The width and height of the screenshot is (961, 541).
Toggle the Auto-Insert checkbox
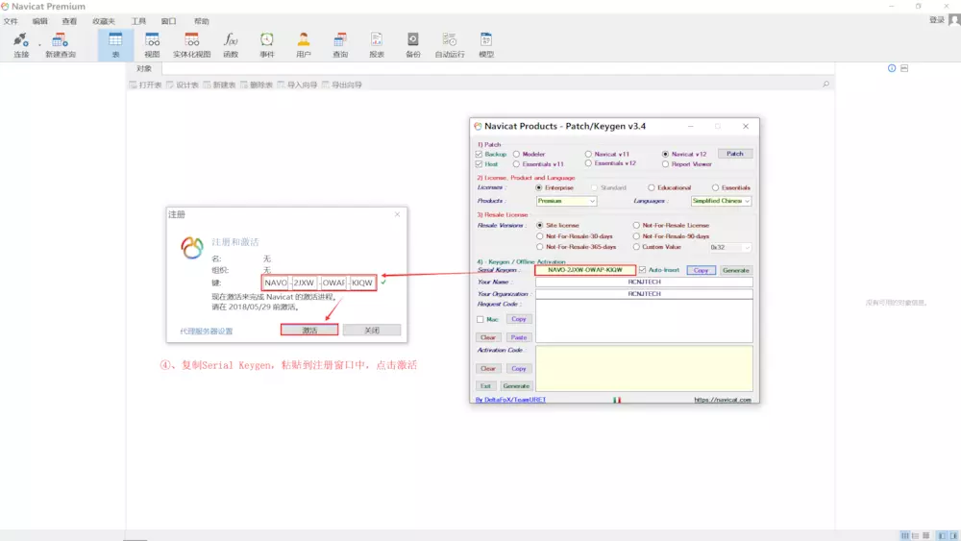[642, 270]
